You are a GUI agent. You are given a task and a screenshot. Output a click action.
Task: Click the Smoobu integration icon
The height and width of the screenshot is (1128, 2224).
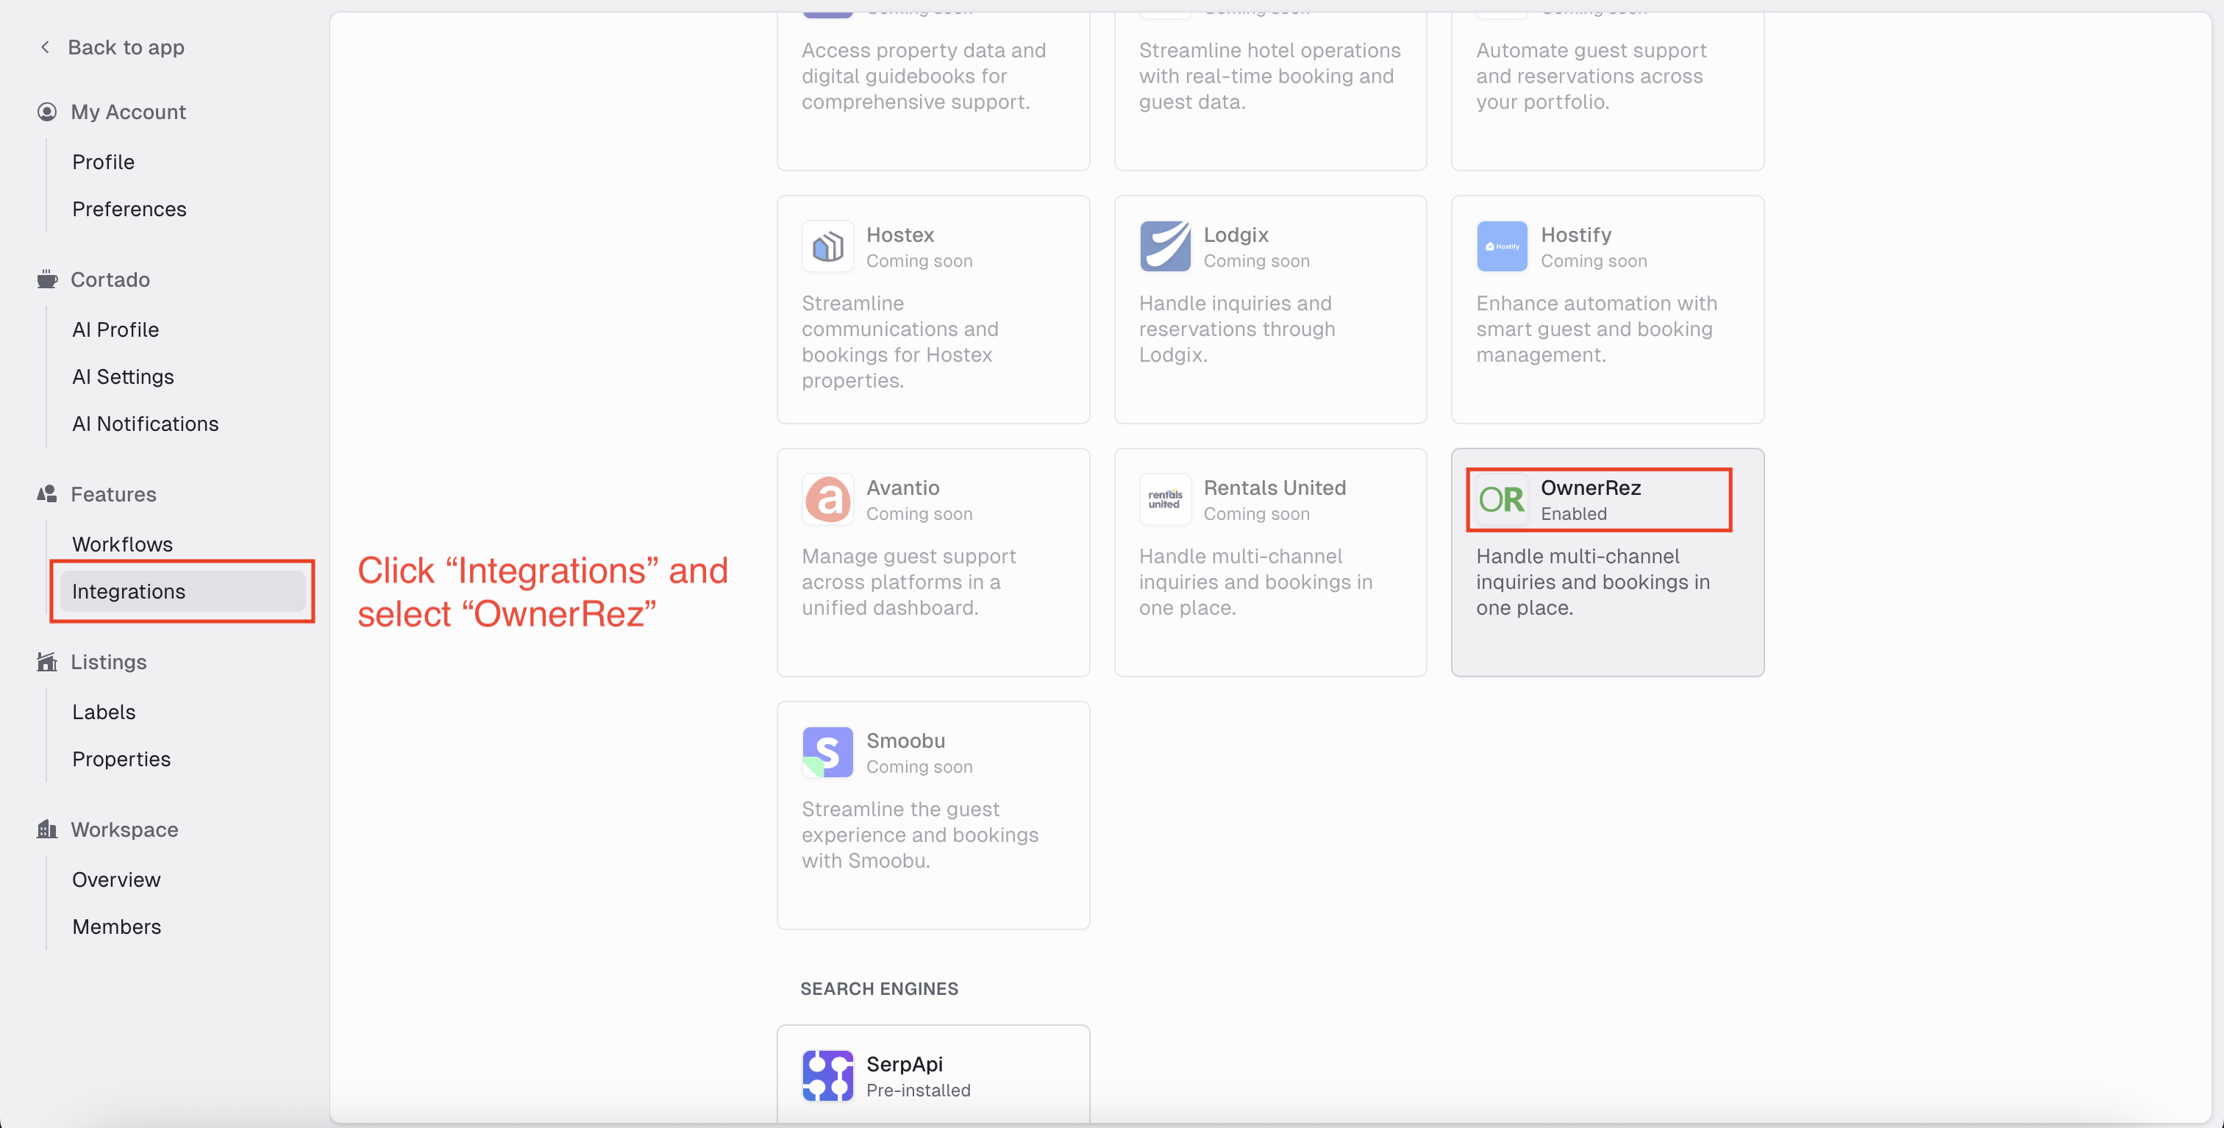tap(827, 752)
